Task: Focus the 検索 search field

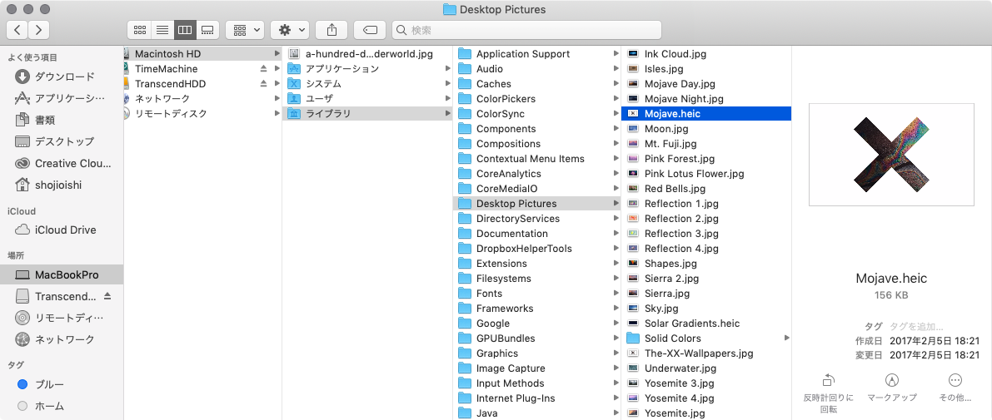Action: point(526,30)
